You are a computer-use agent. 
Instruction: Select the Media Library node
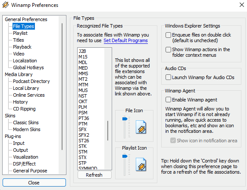19,74
